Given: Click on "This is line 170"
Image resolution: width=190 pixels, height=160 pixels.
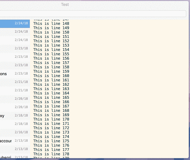Looking at the screenshot, I should pos(51,119).
